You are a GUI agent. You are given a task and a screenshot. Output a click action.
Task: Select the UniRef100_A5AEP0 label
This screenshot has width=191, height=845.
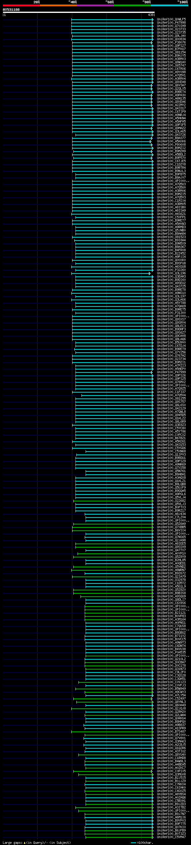click(x=171, y=369)
